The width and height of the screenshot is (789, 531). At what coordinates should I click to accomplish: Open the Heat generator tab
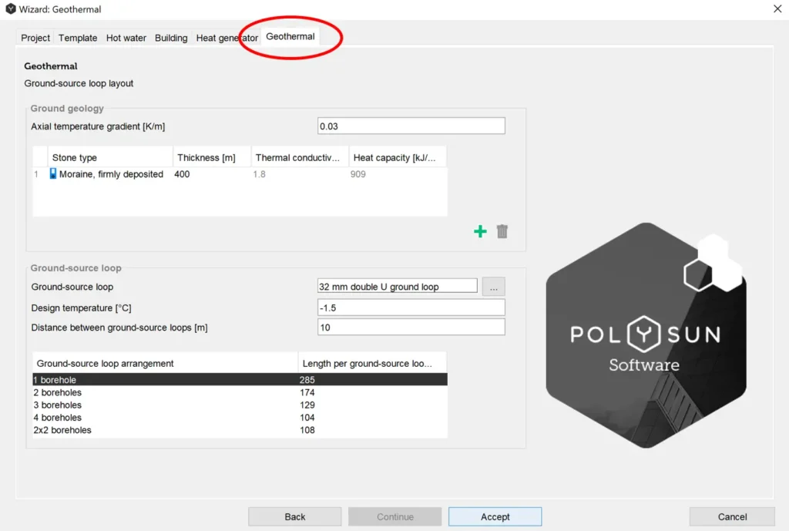pyautogui.click(x=226, y=38)
